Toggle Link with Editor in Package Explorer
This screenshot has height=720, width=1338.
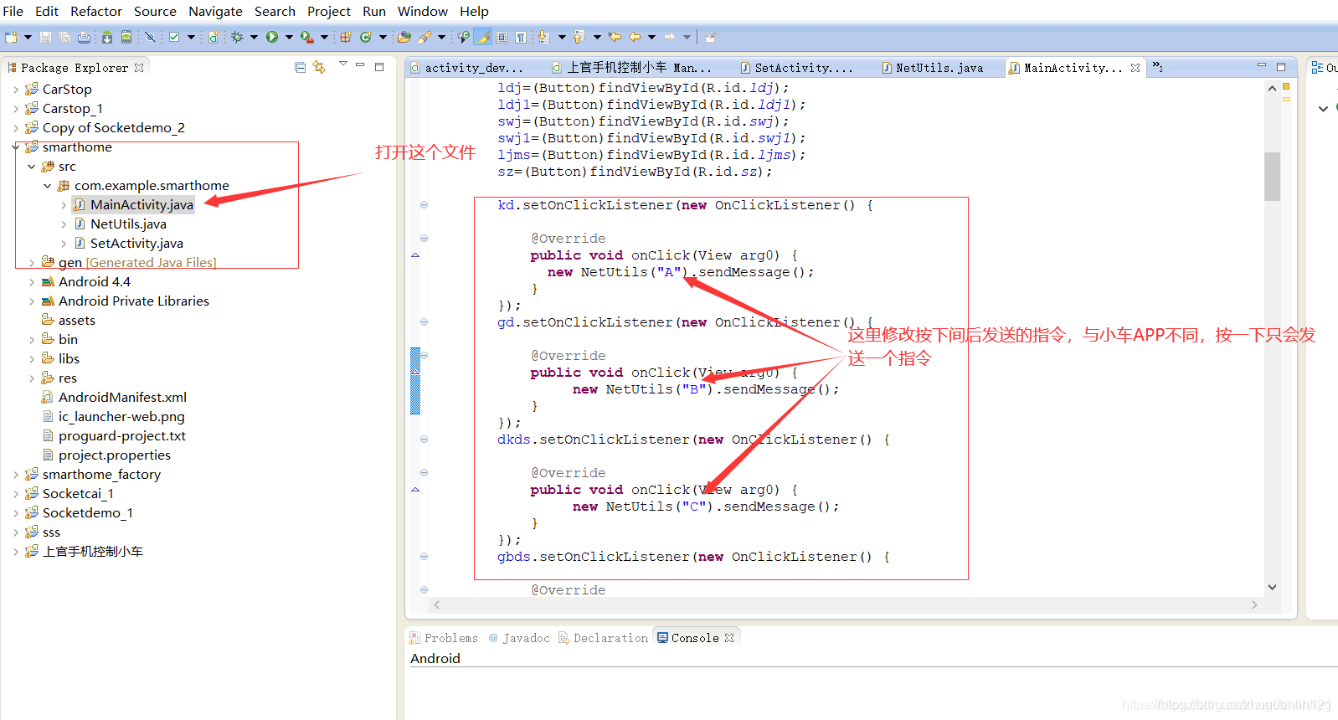pos(319,67)
